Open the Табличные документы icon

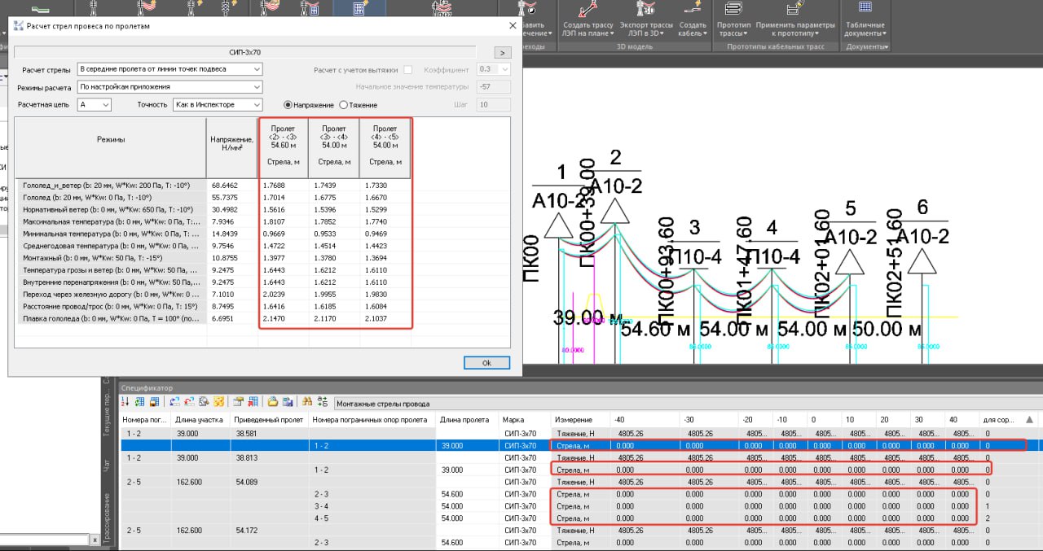(x=865, y=9)
